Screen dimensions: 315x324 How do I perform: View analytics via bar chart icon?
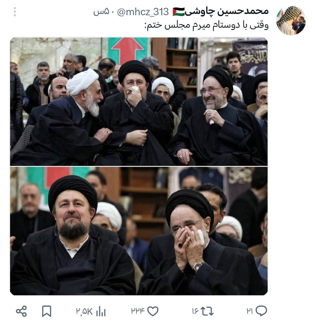(x=101, y=311)
